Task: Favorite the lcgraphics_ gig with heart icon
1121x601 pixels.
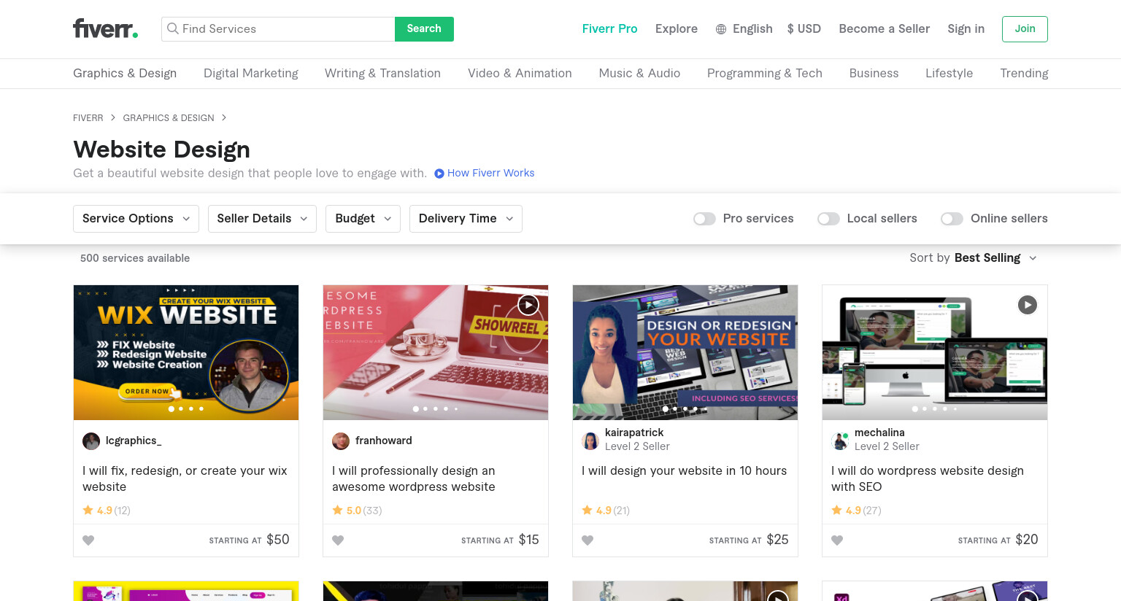Action: pyautogui.click(x=88, y=540)
